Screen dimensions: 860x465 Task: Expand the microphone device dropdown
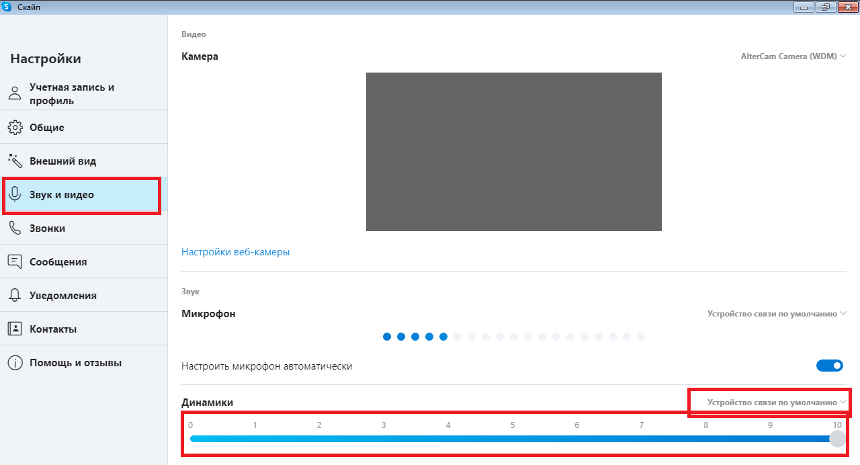tap(777, 314)
